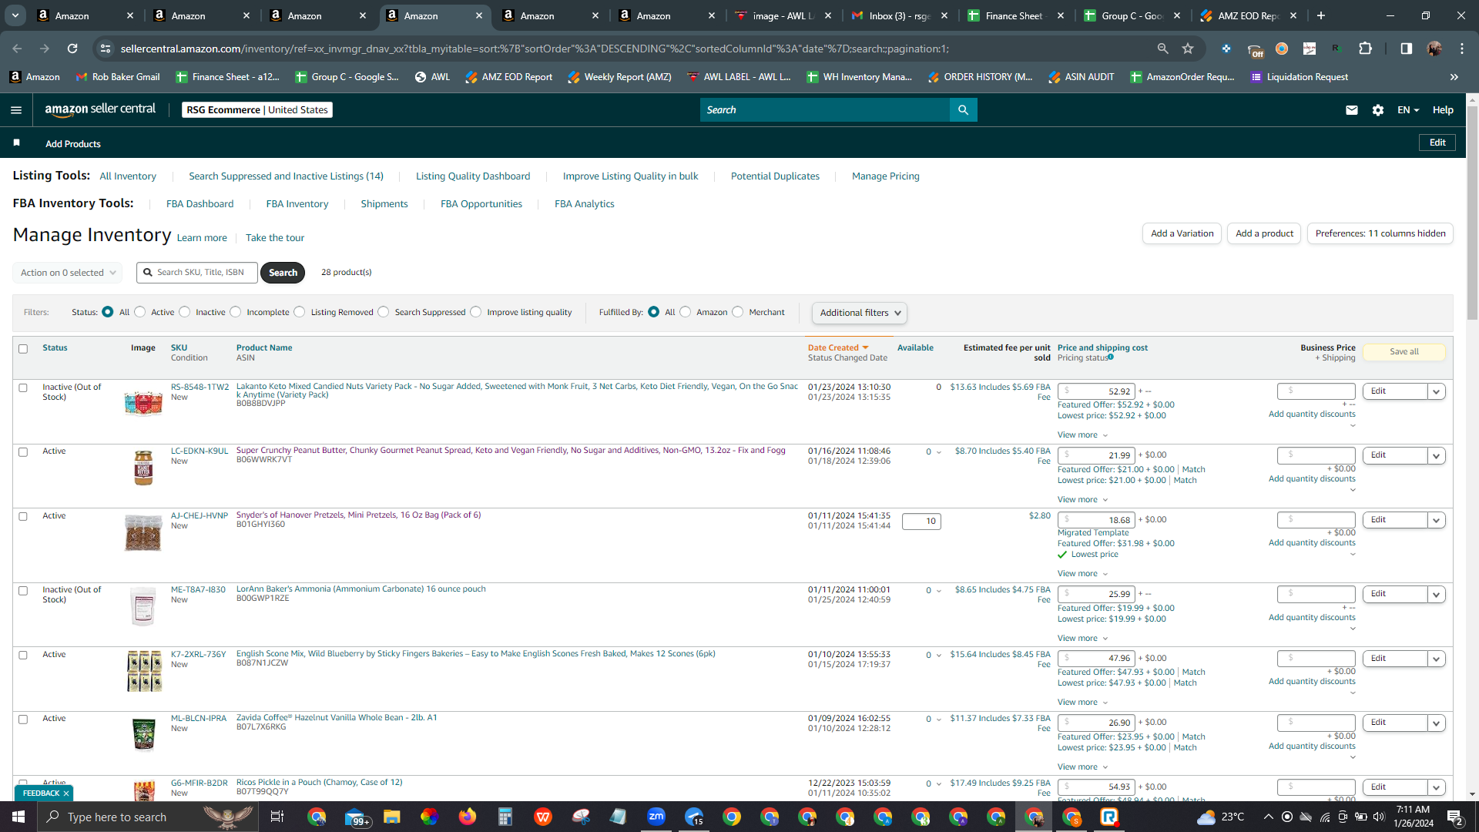The height and width of the screenshot is (832, 1479).
Task: Click the available quantity field showing 10
Action: pos(921,522)
